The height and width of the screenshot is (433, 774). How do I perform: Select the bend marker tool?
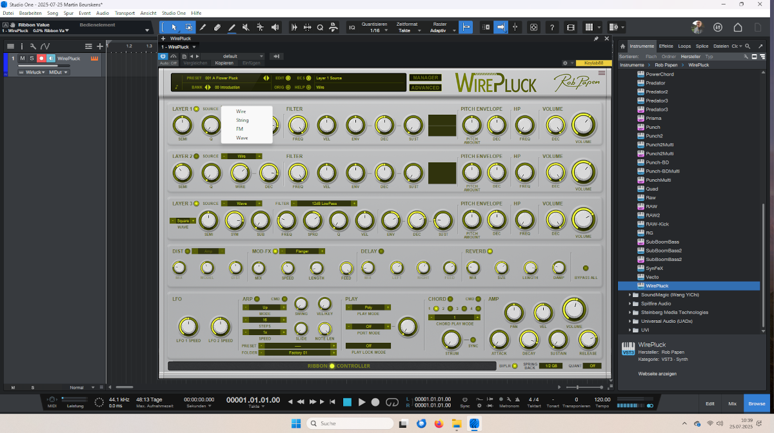[261, 27]
